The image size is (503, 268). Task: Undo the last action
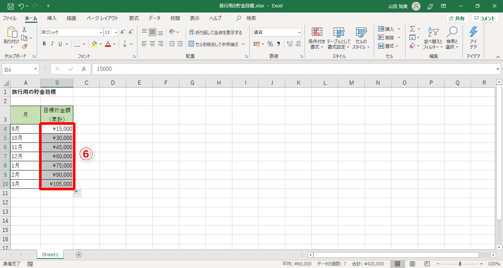[21, 6]
